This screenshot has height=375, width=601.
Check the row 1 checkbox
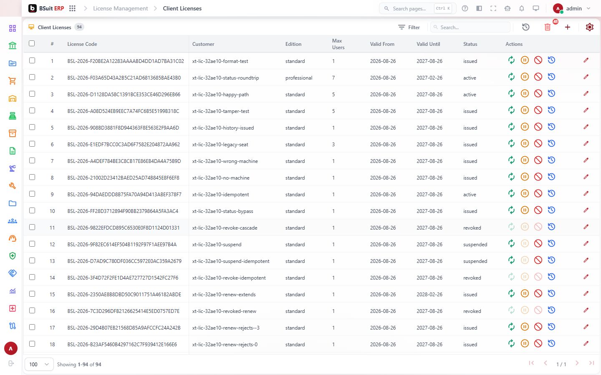click(32, 60)
